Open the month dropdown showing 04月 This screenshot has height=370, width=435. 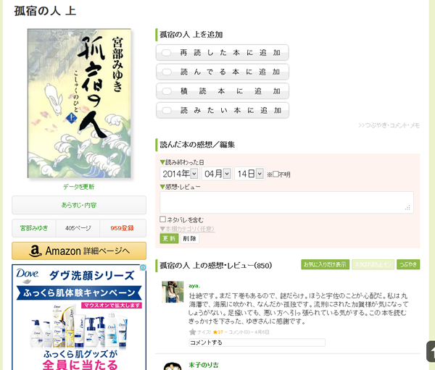click(217, 174)
